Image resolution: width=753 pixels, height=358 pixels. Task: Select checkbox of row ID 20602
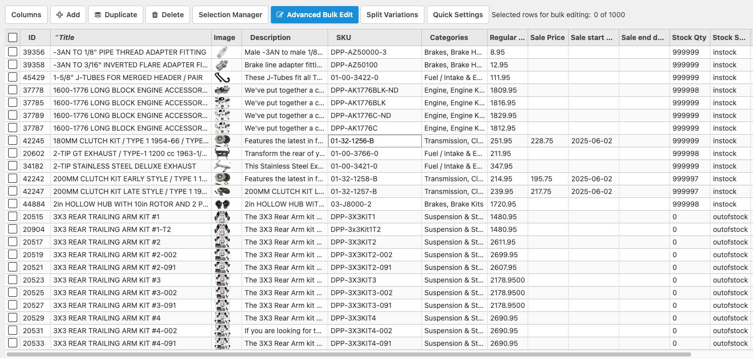coord(13,153)
